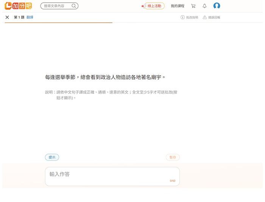
Task: Close the question with the X
Action: pyautogui.click(x=7, y=17)
